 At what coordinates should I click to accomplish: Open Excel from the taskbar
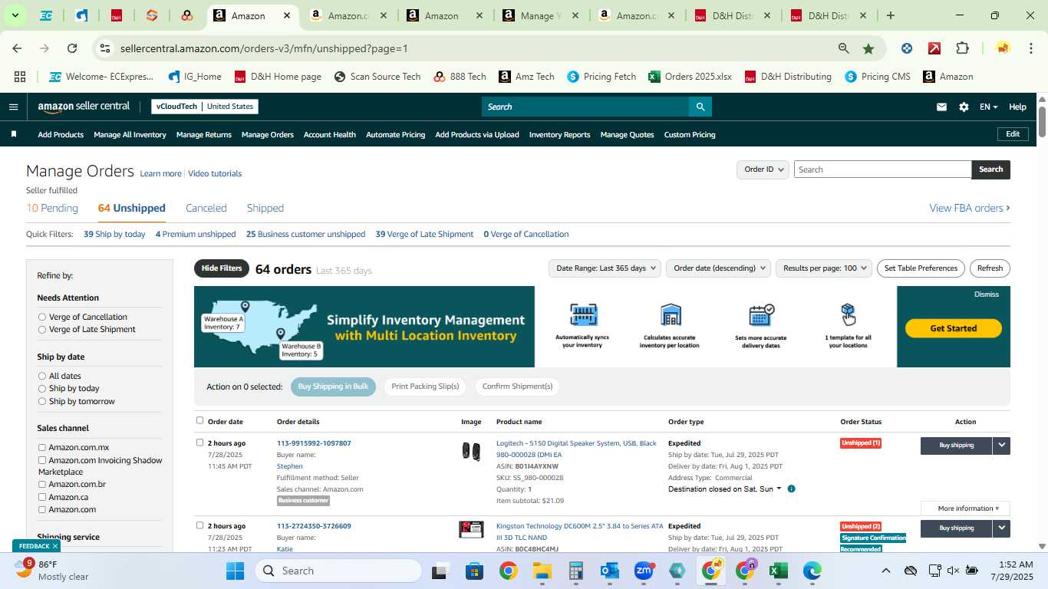point(778,571)
